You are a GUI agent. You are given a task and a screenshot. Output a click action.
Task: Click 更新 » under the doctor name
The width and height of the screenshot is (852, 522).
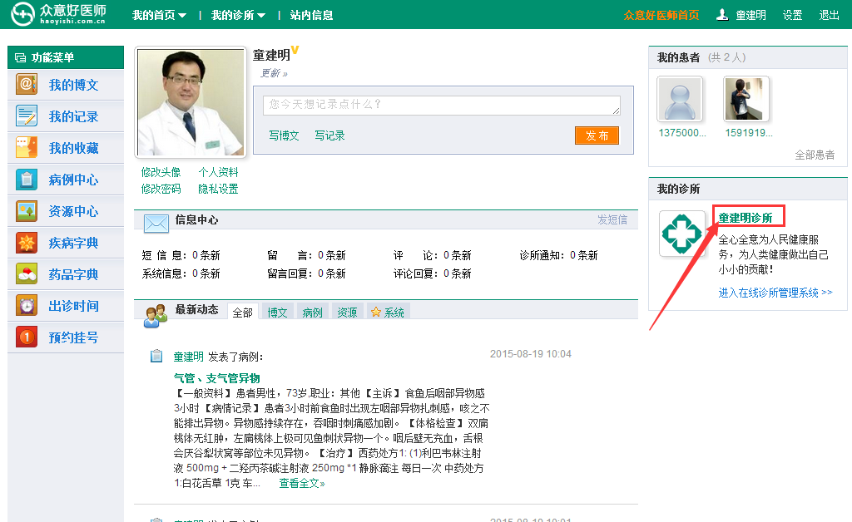tap(274, 73)
